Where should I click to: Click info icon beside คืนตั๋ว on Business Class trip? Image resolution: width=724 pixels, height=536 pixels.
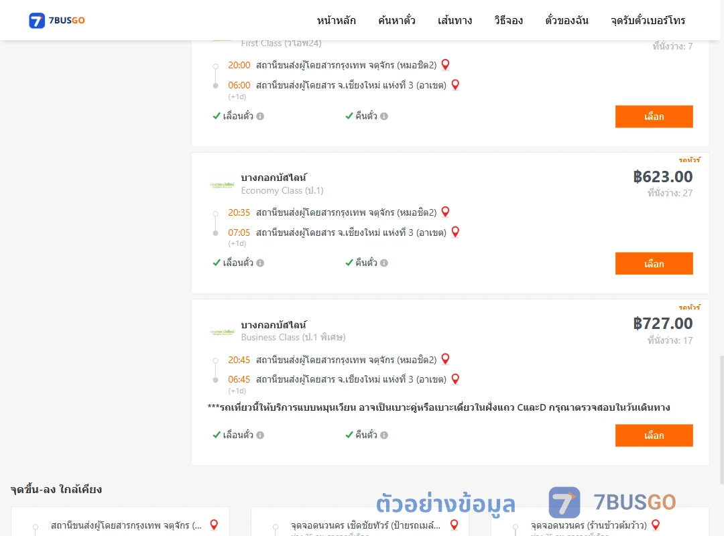click(x=384, y=435)
